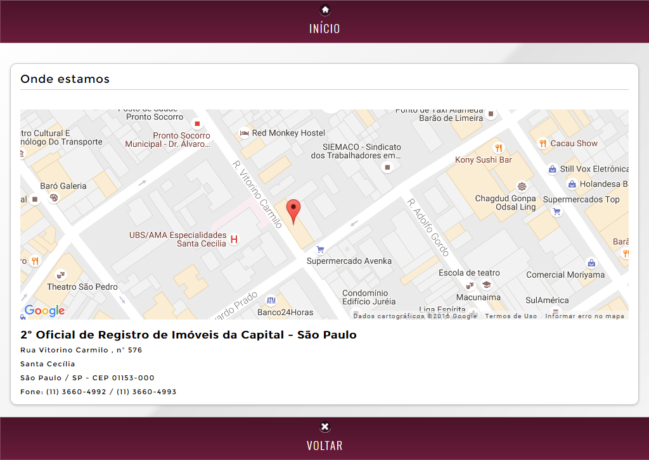Select the UBS/AMA hospital H icon
The height and width of the screenshot is (460, 649).
coord(234,239)
